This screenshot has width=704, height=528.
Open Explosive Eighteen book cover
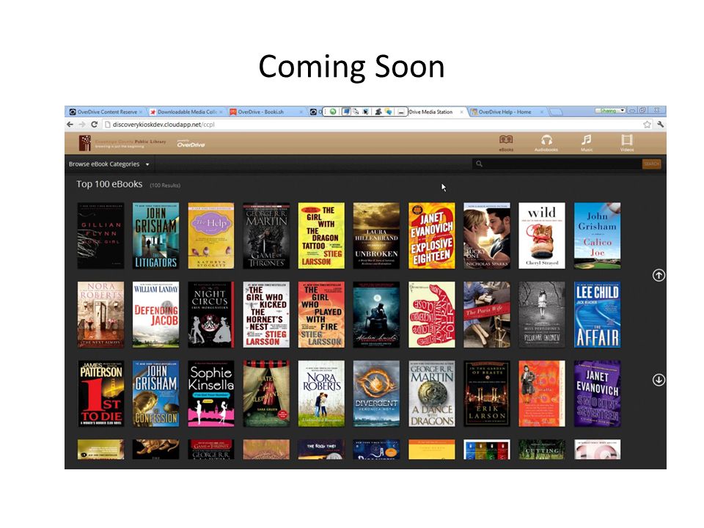pos(431,235)
